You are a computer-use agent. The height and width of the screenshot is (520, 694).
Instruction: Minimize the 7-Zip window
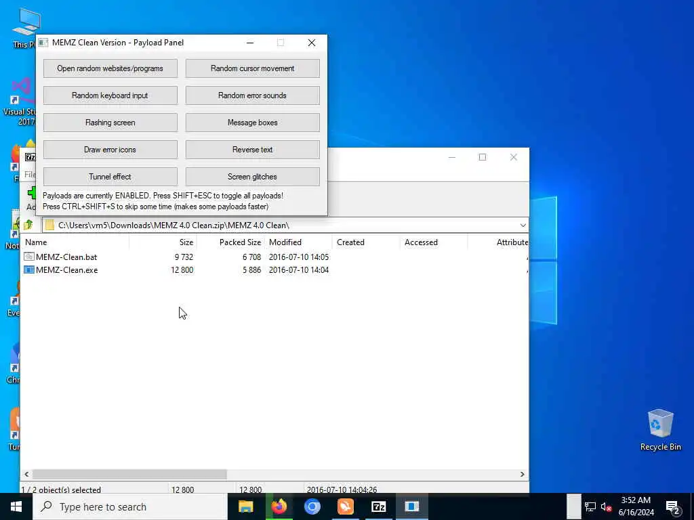(x=452, y=157)
